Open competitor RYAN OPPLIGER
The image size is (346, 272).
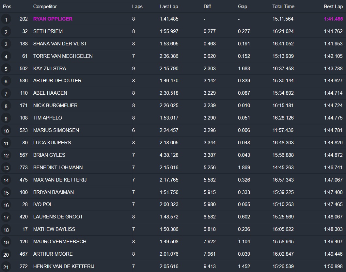click(x=53, y=19)
